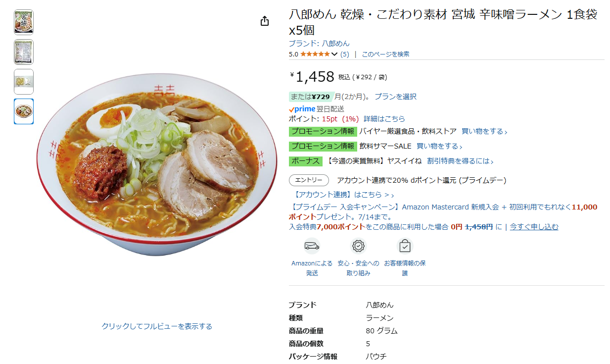Click the customer information protection icon
Screen dimensions: 610x364
(405, 246)
